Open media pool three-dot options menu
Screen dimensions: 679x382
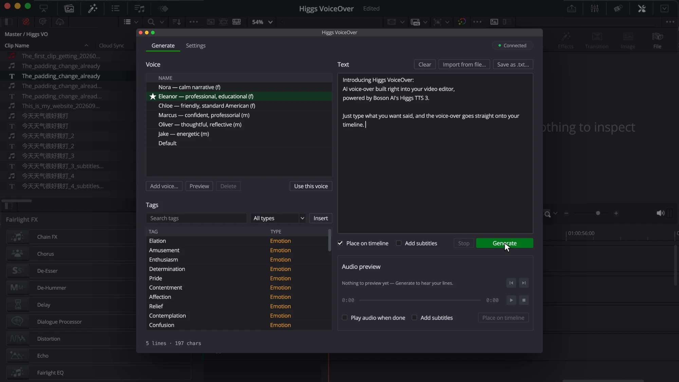click(x=194, y=22)
